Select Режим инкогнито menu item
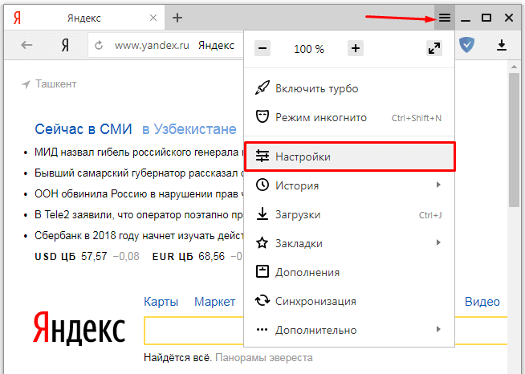This screenshot has width=525, height=374. tap(349, 117)
